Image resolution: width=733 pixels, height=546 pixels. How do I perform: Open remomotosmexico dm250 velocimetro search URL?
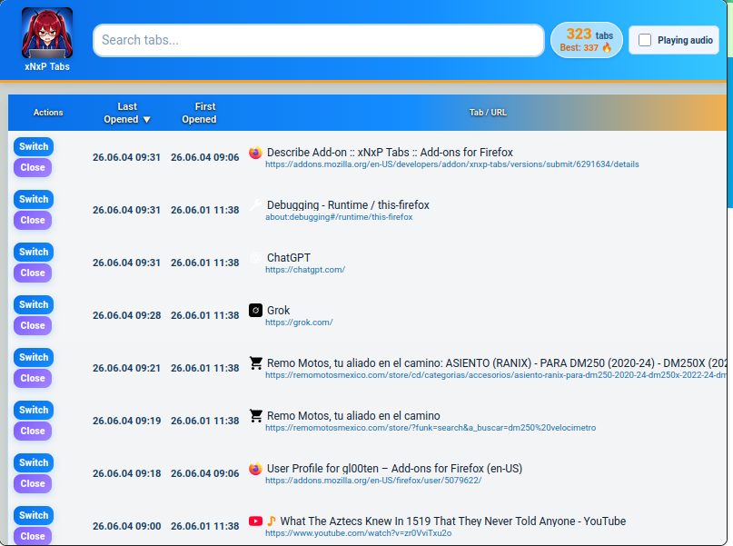[431, 428]
